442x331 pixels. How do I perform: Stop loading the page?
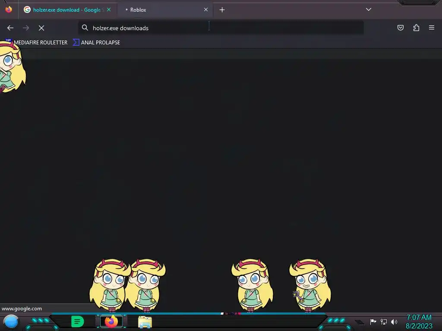point(41,28)
